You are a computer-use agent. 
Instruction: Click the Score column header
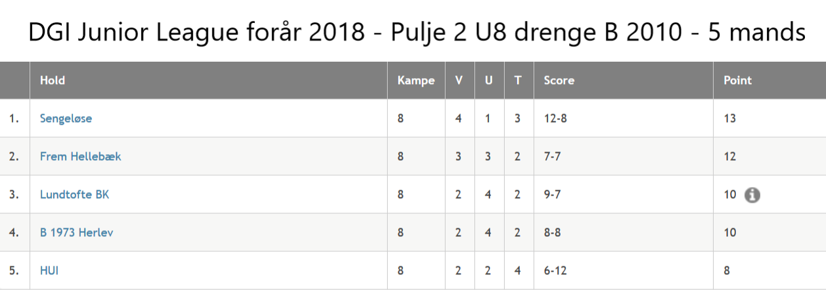(x=559, y=81)
